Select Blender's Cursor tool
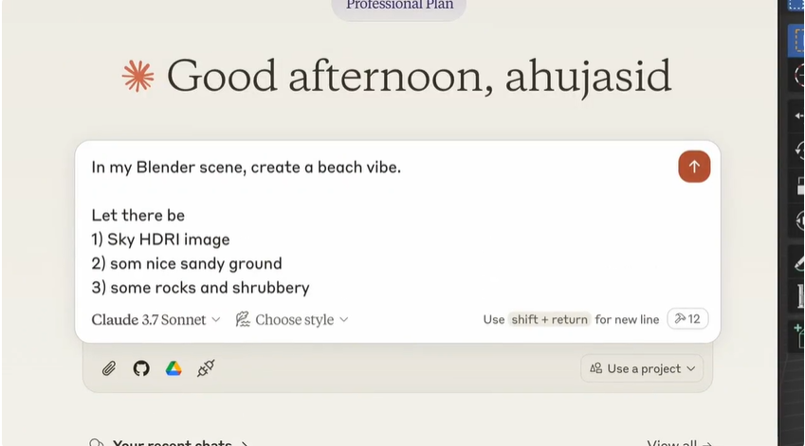Screen dimensions: 805x446 click(x=799, y=76)
